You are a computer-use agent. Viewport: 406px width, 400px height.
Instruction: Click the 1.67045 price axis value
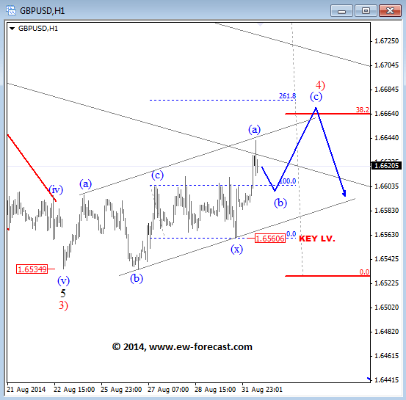387,65
